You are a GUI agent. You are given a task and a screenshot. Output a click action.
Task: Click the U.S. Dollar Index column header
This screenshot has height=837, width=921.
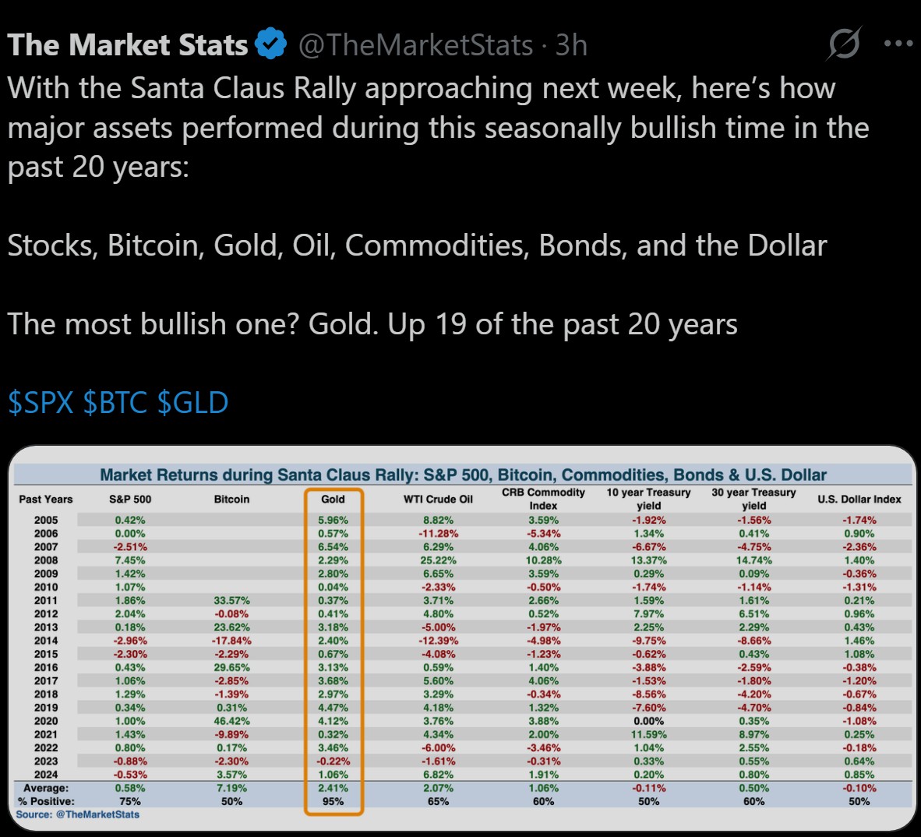click(x=859, y=500)
